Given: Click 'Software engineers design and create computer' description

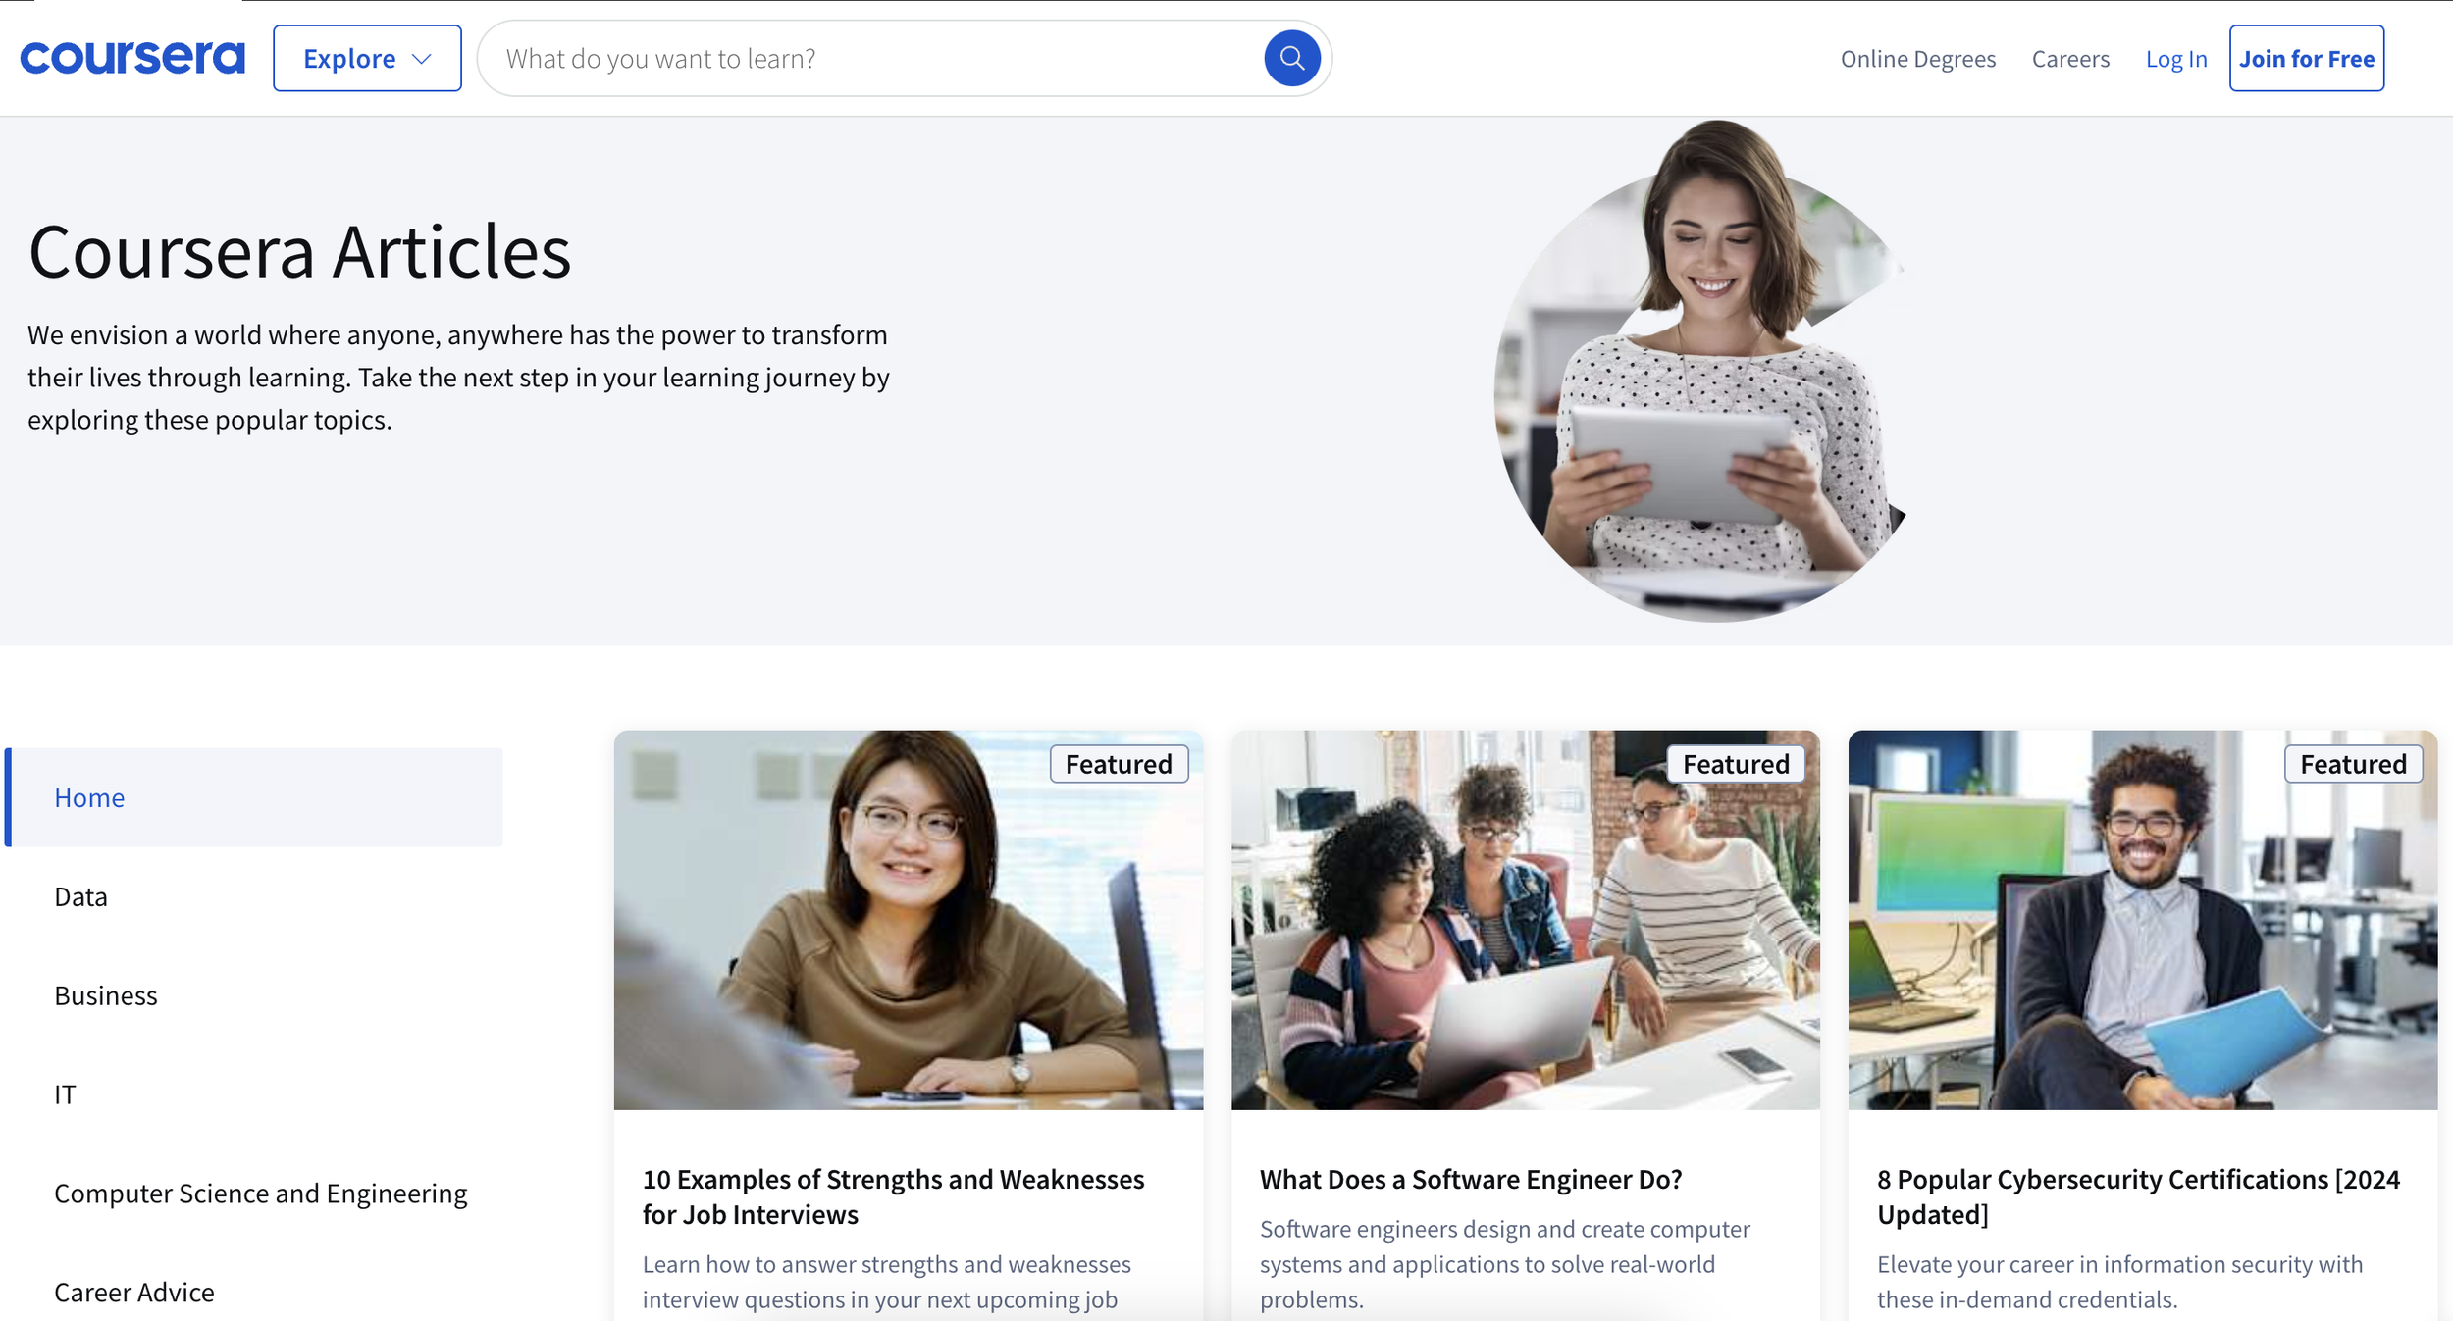Looking at the screenshot, I should coord(1504,1264).
